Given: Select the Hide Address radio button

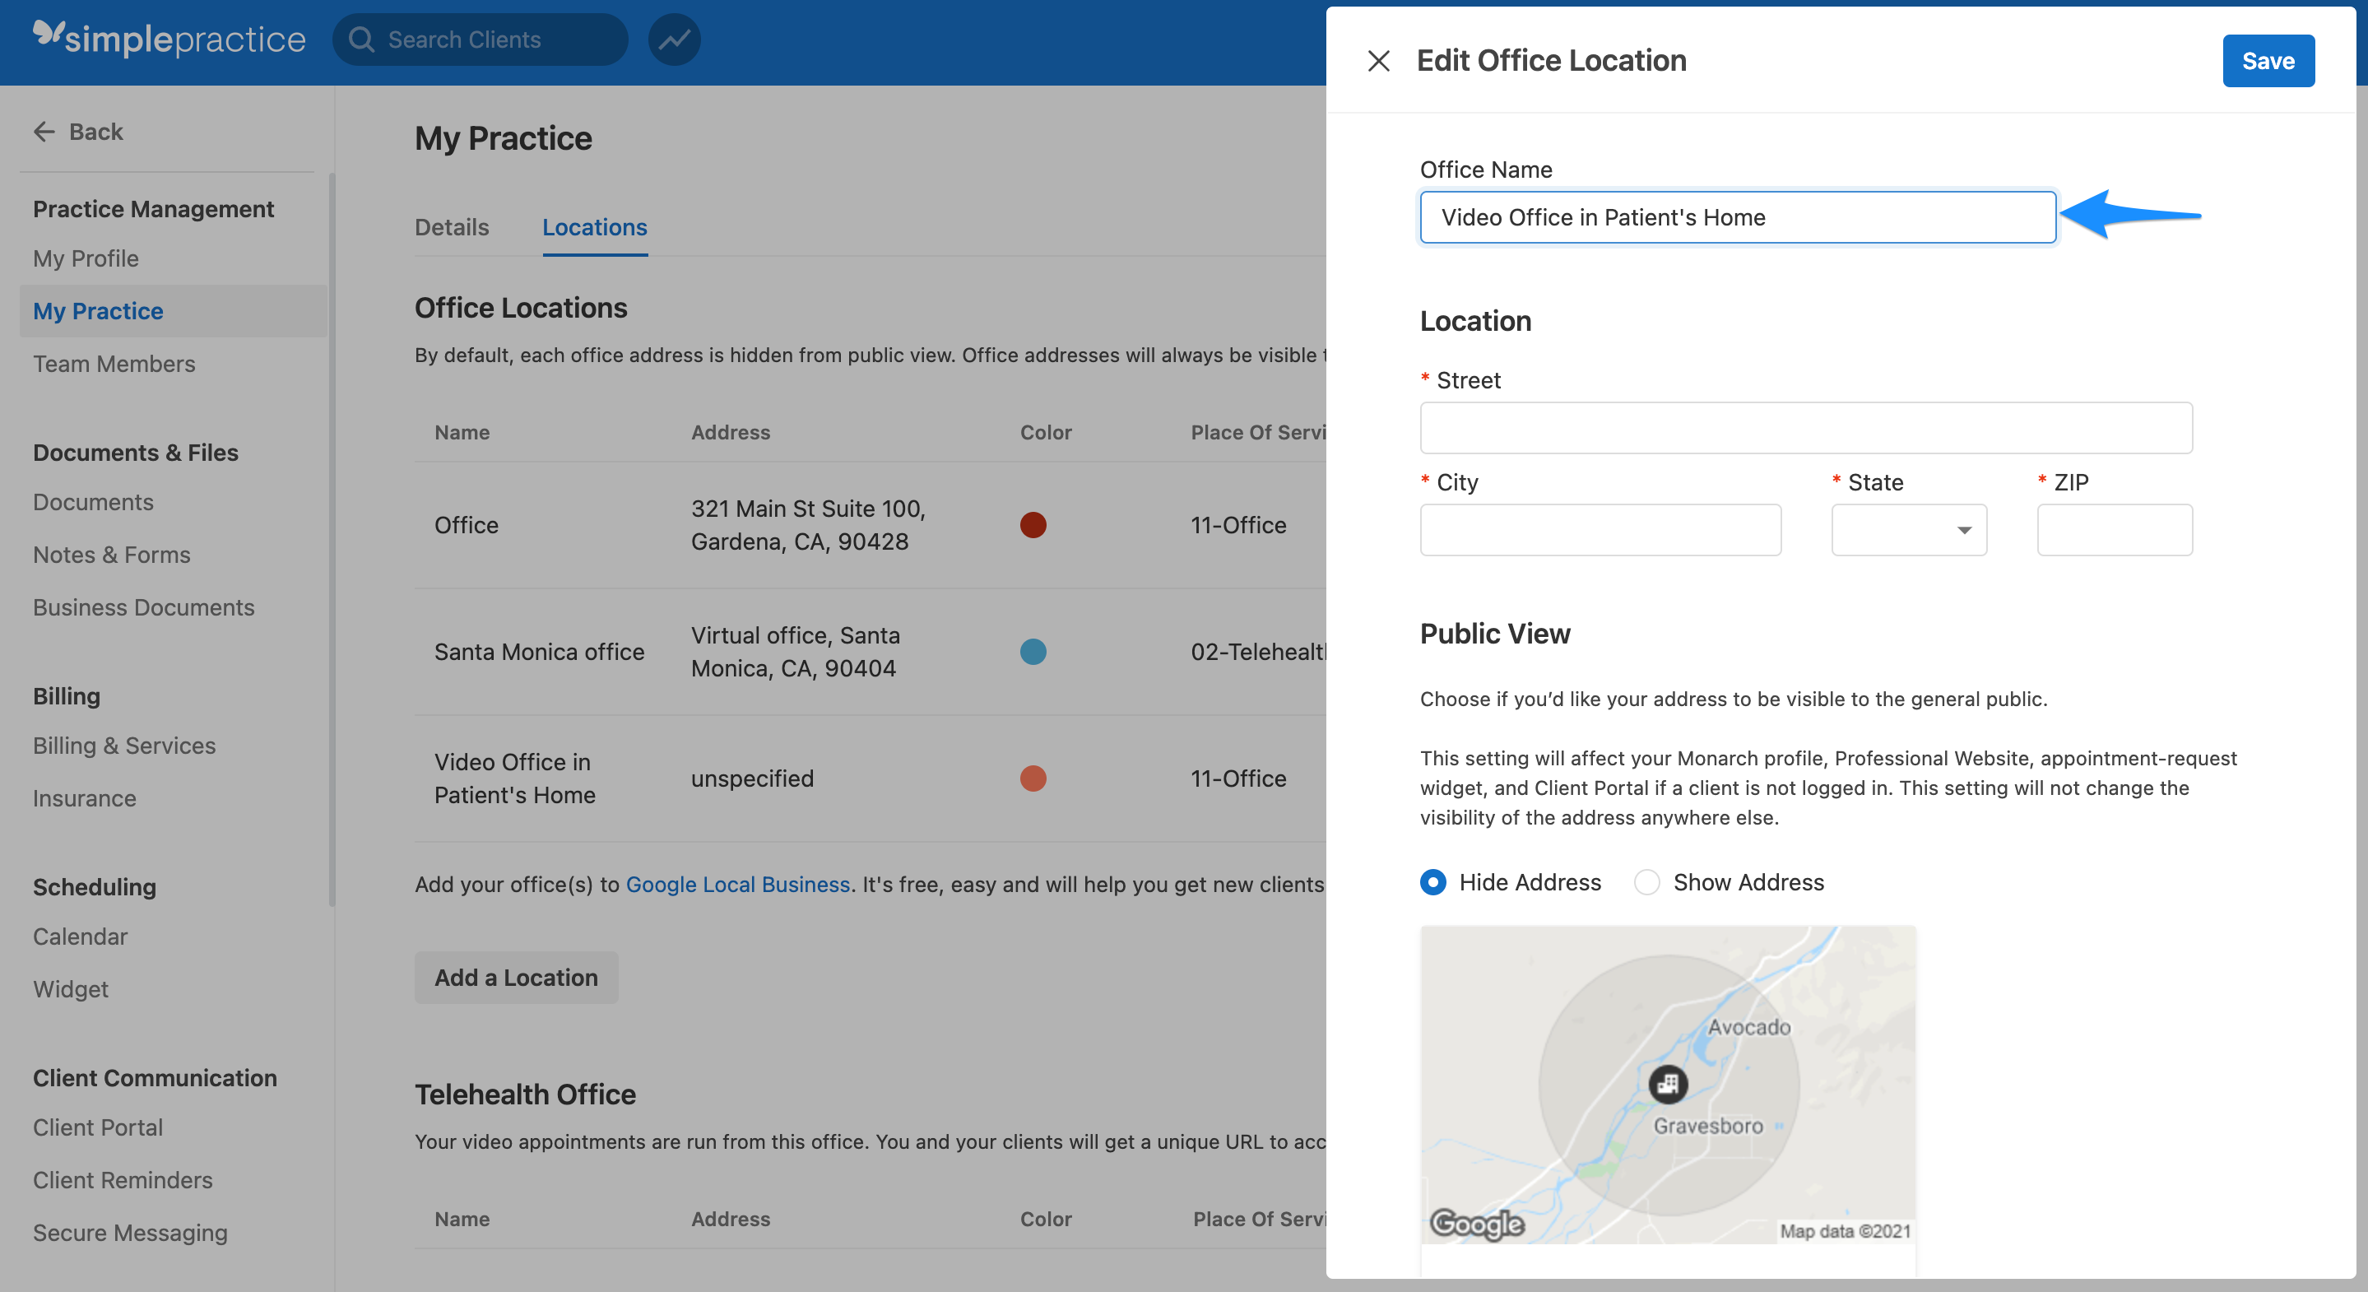Looking at the screenshot, I should coord(1432,882).
